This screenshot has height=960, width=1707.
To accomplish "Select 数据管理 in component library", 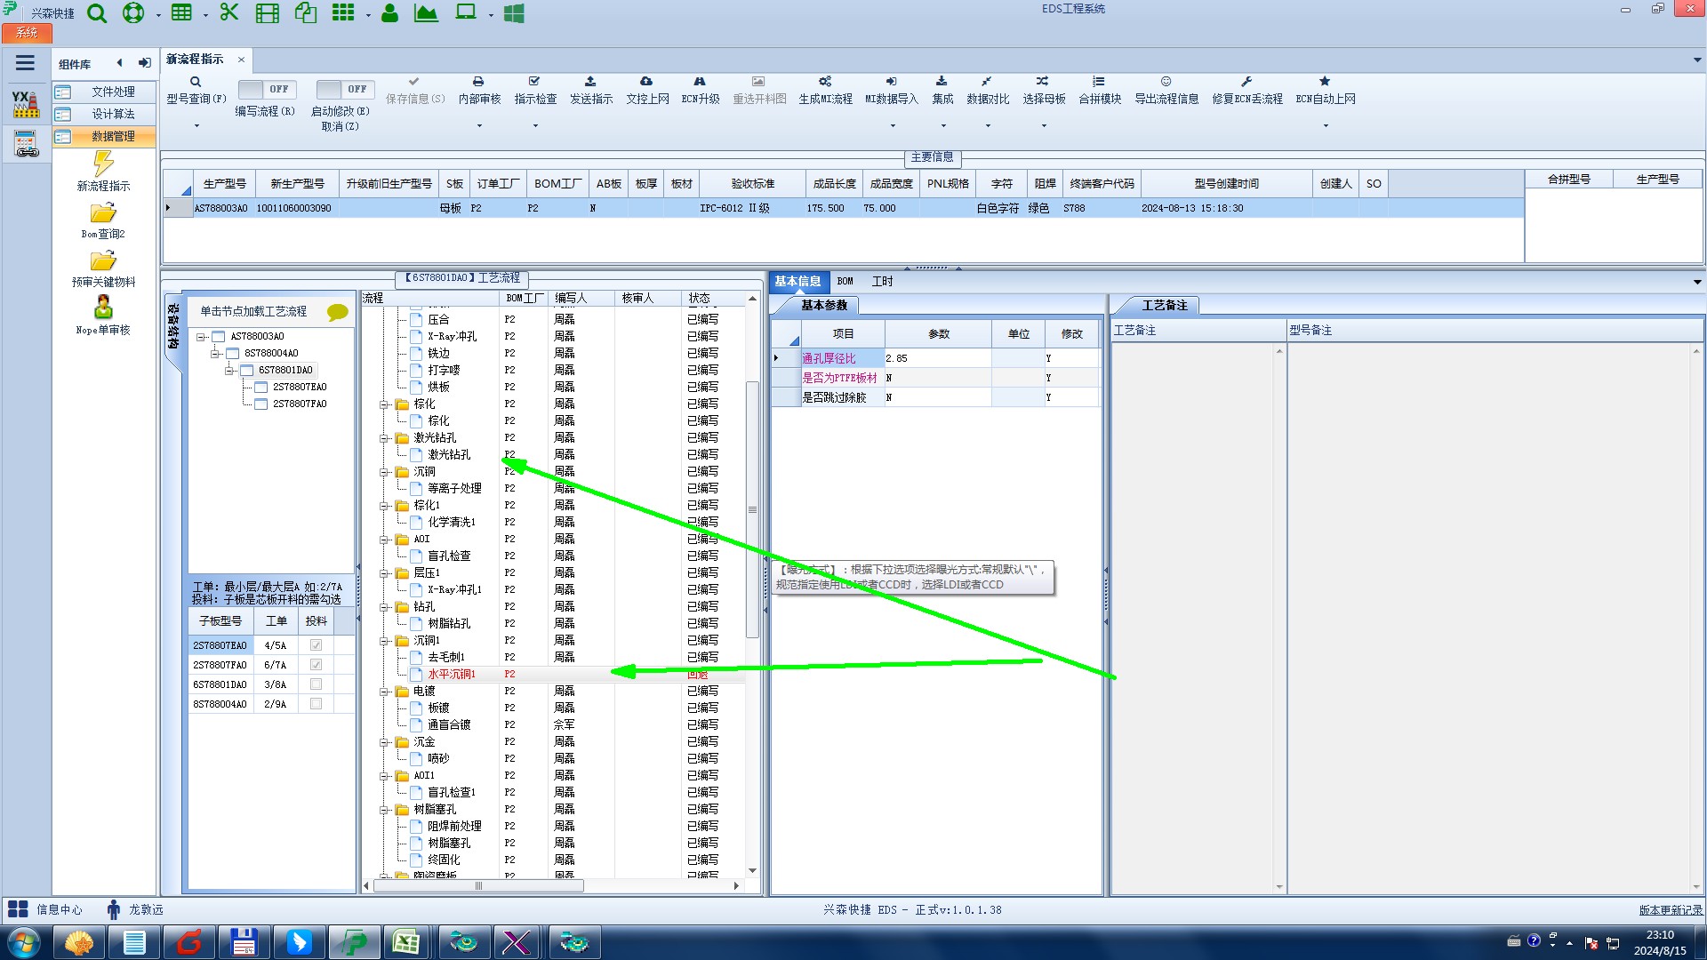I will 113,136.
